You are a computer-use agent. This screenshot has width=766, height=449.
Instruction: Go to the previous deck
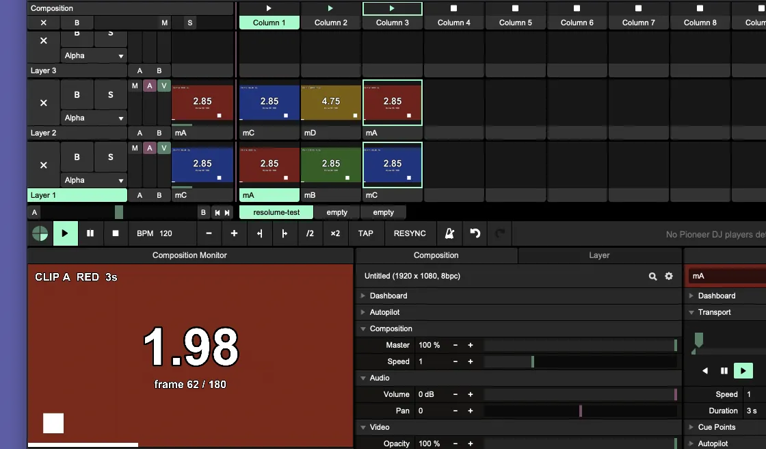tap(217, 213)
